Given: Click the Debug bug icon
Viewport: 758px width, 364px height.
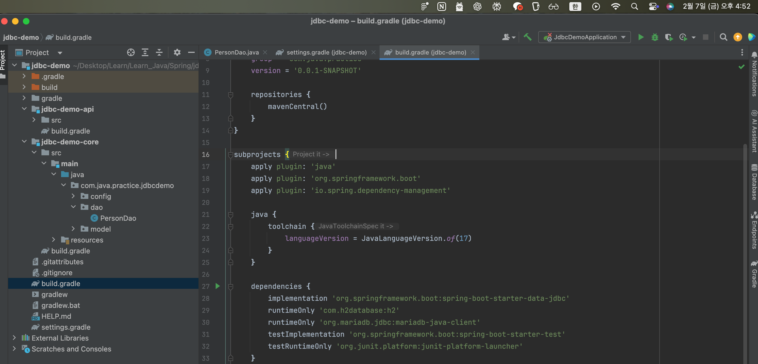Looking at the screenshot, I should (655, 37).
